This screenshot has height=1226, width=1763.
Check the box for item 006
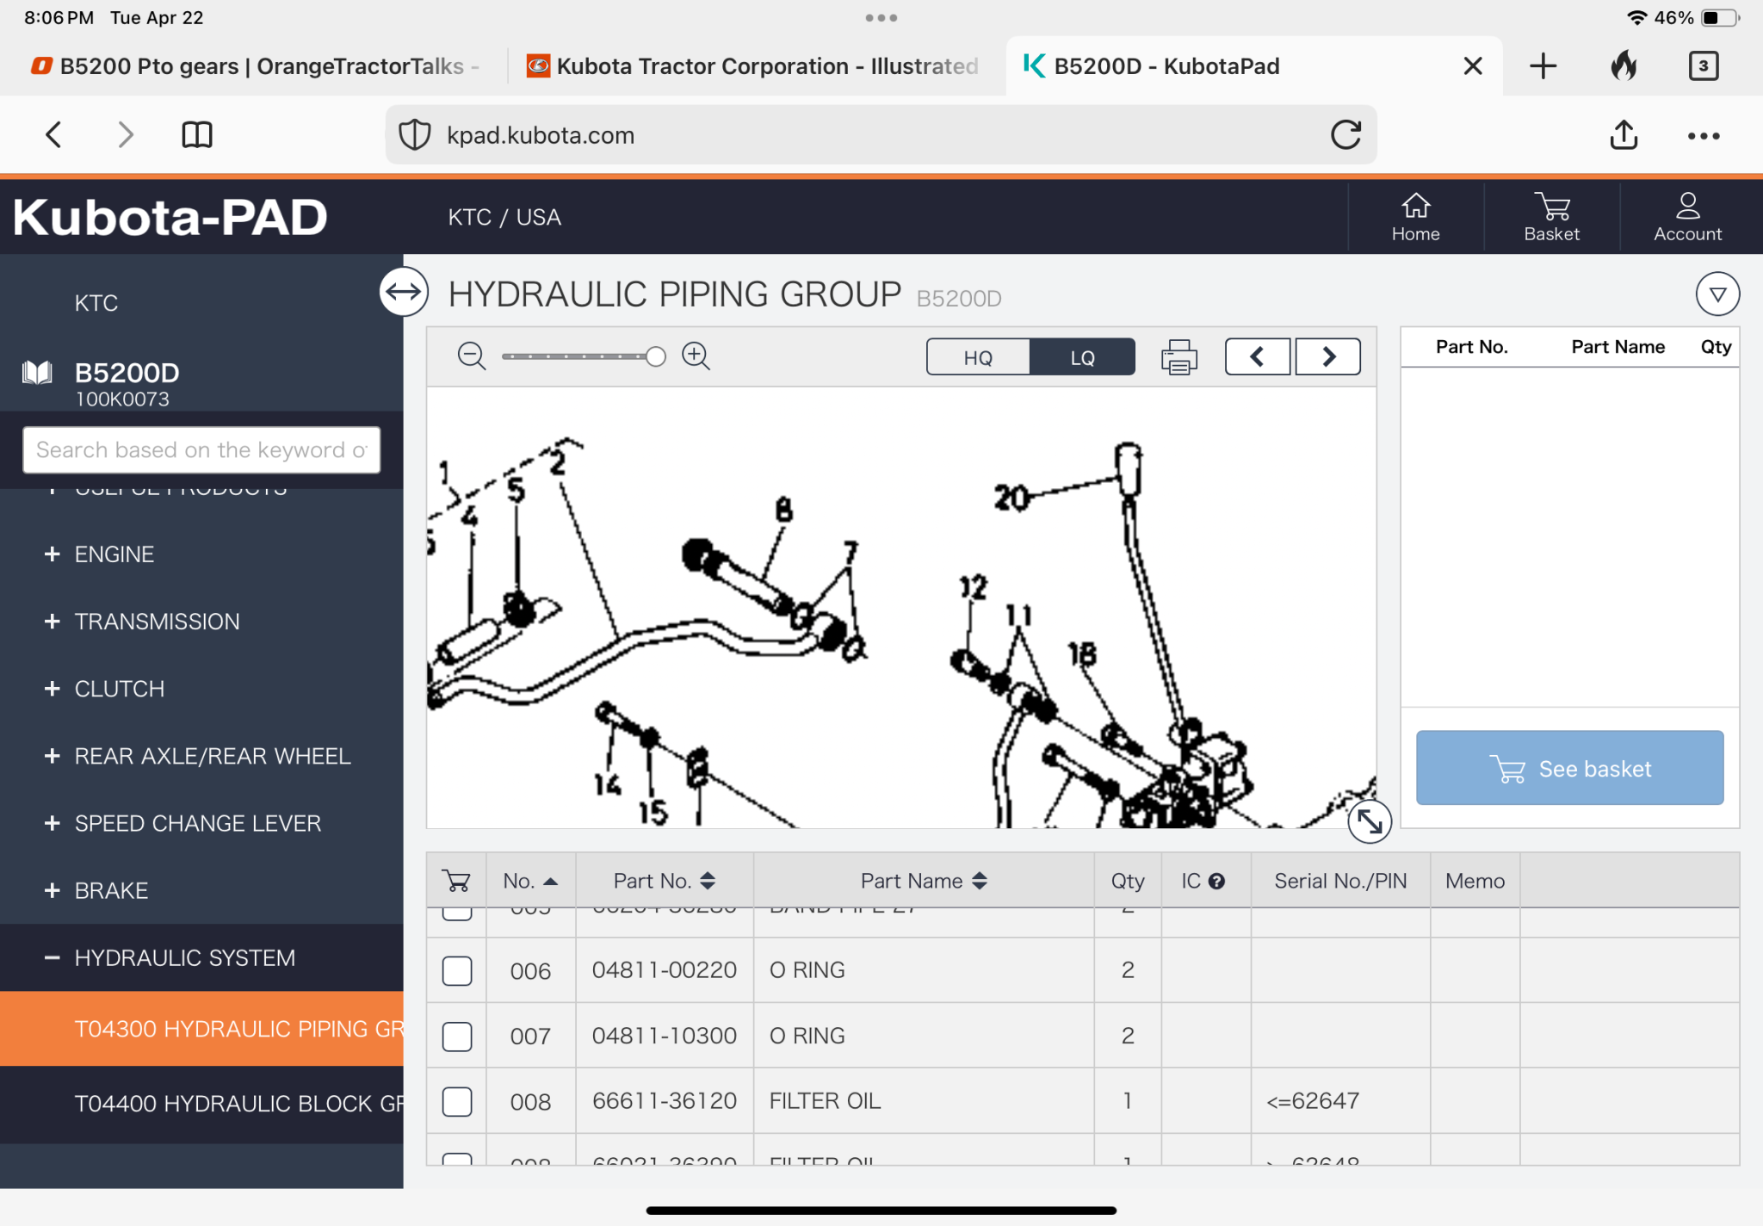[457, 970]
